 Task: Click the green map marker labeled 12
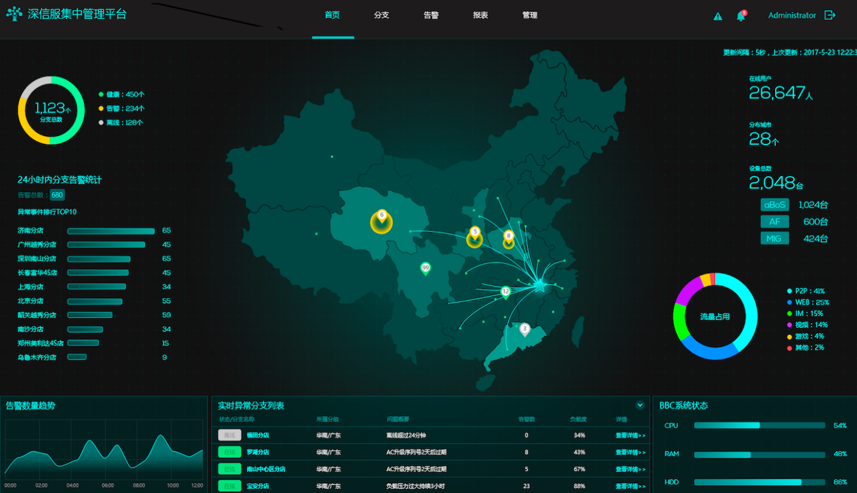click(506, 292)
